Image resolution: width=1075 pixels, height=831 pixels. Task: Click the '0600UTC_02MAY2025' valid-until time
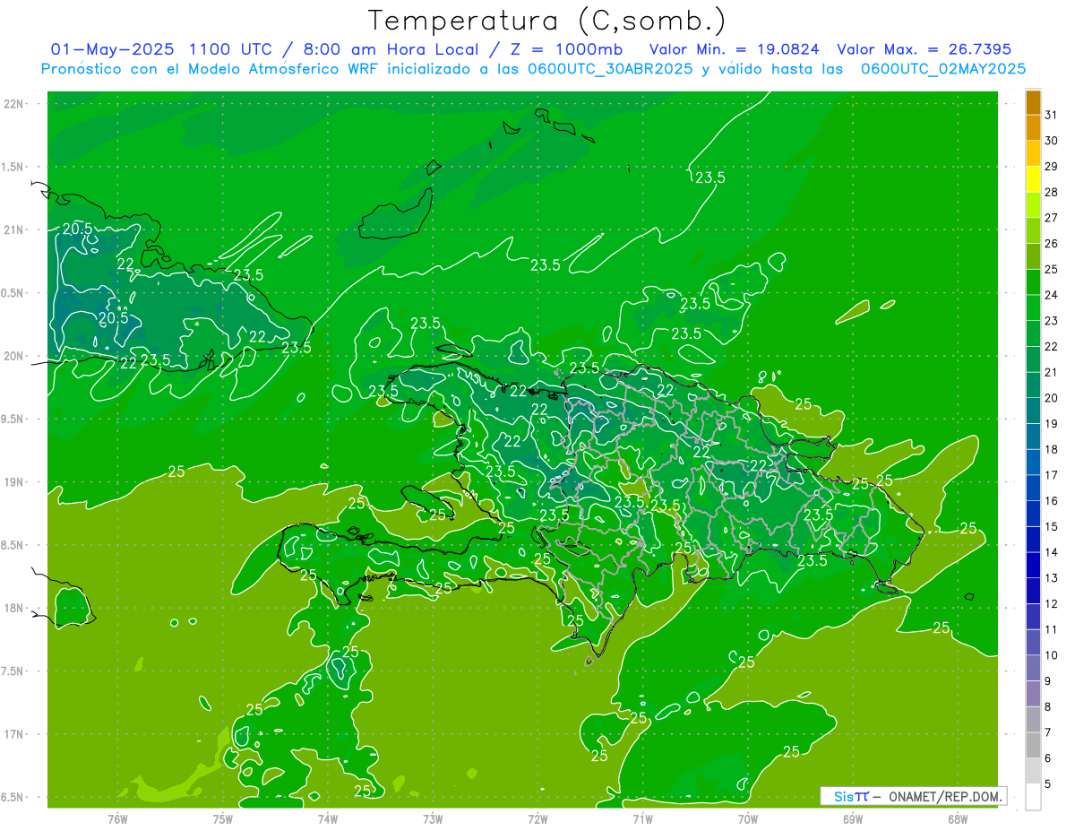(x=943, y=69)
